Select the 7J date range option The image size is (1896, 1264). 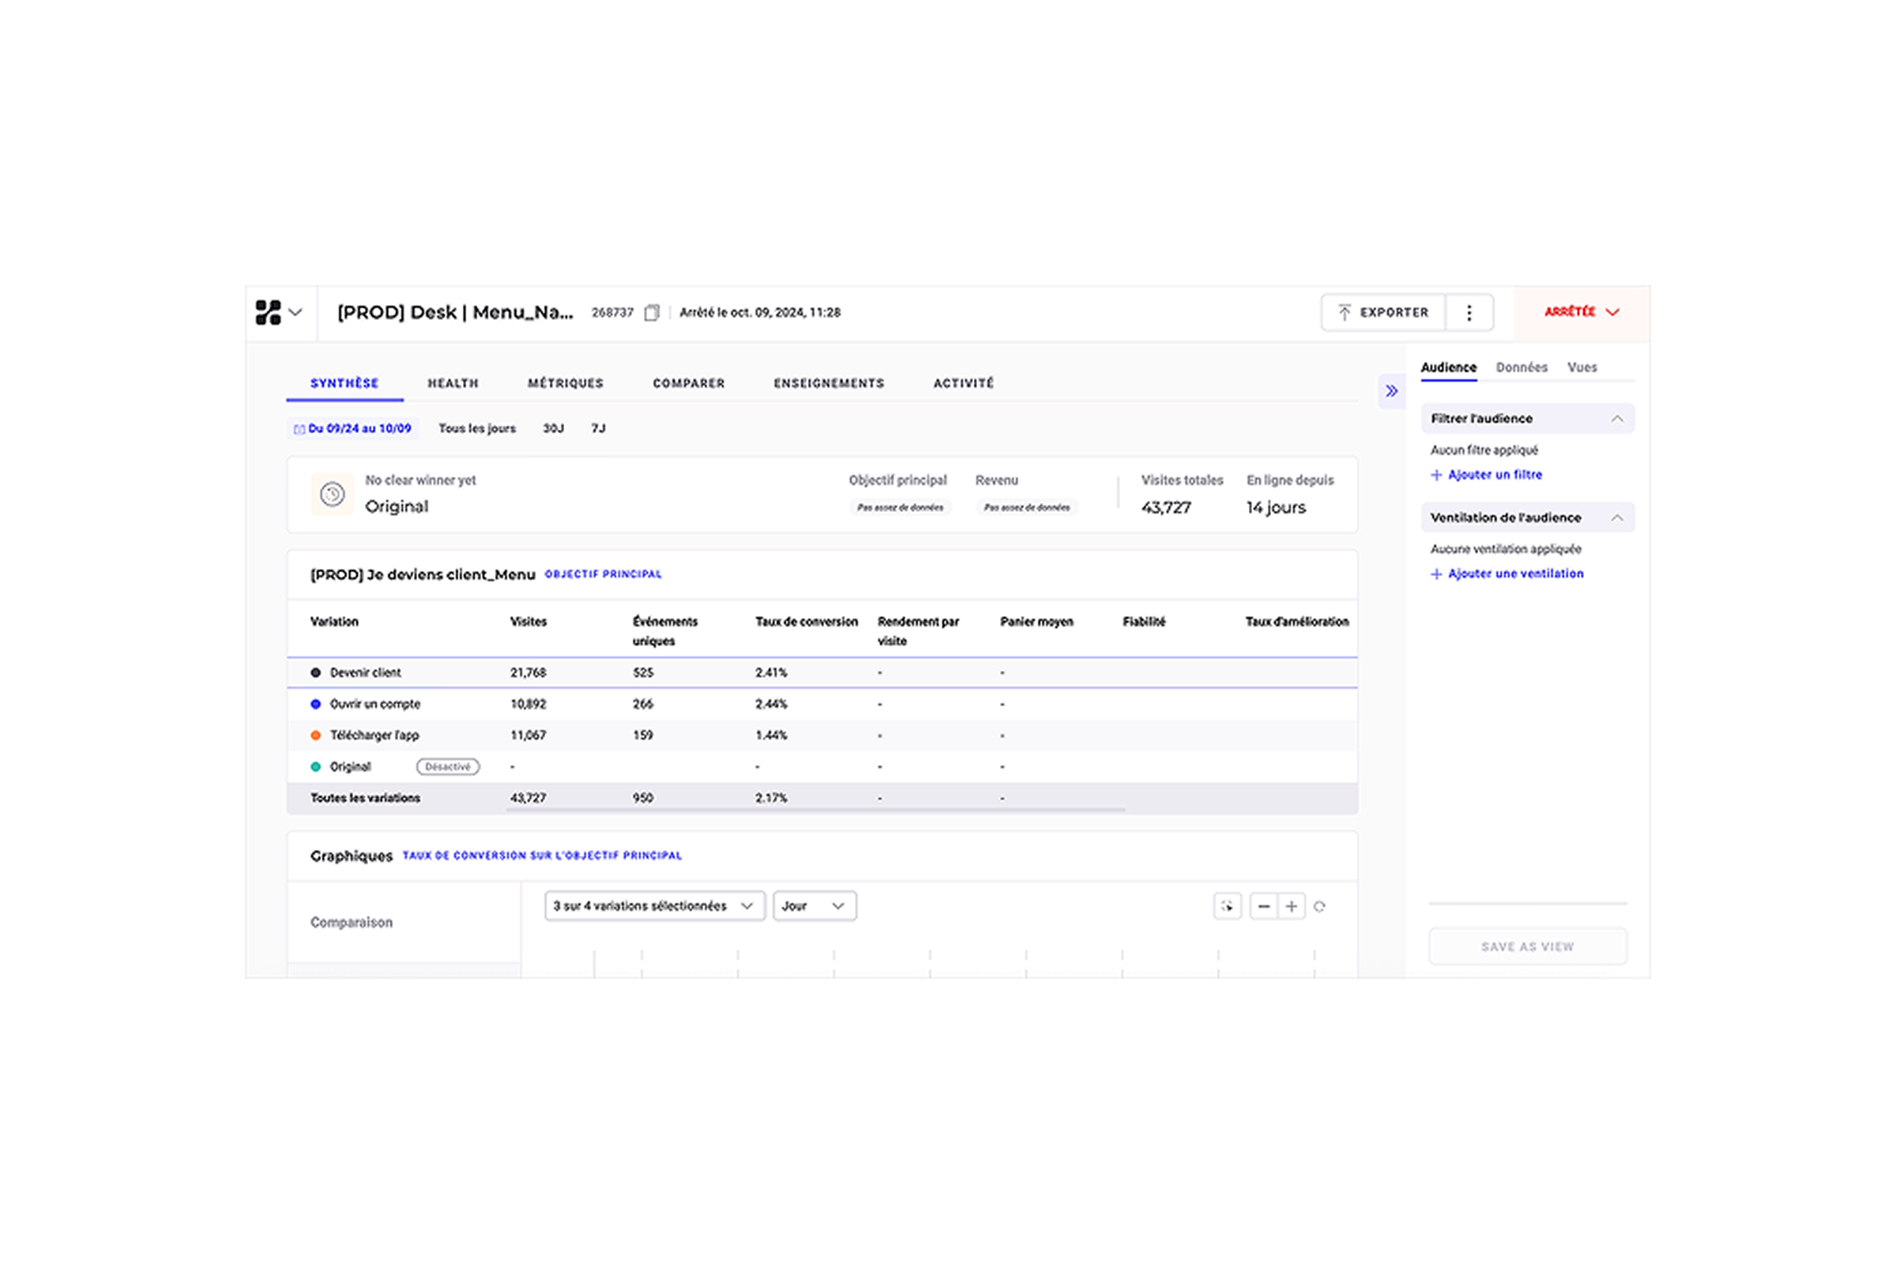point(598,429)
